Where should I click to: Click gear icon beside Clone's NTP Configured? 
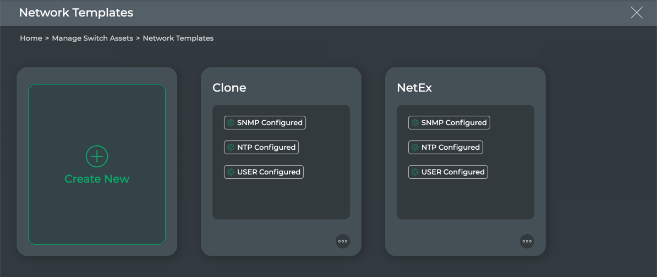click(x=231, y=148)
